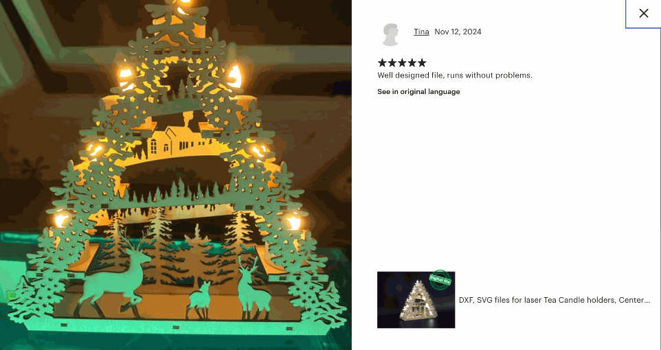
Task: Open the tea candle holder listing thumbnail
Action: (x=416, y=299)
